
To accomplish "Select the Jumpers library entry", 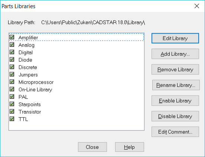I will 28,75.
